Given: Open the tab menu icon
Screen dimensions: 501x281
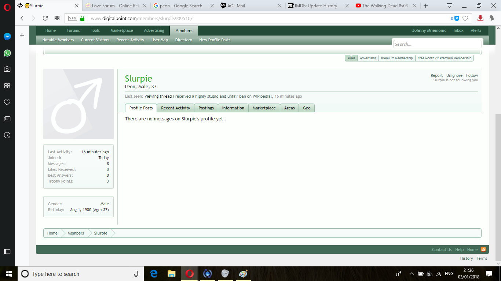Looking at the screenshot, I should (x=450, y=6).
